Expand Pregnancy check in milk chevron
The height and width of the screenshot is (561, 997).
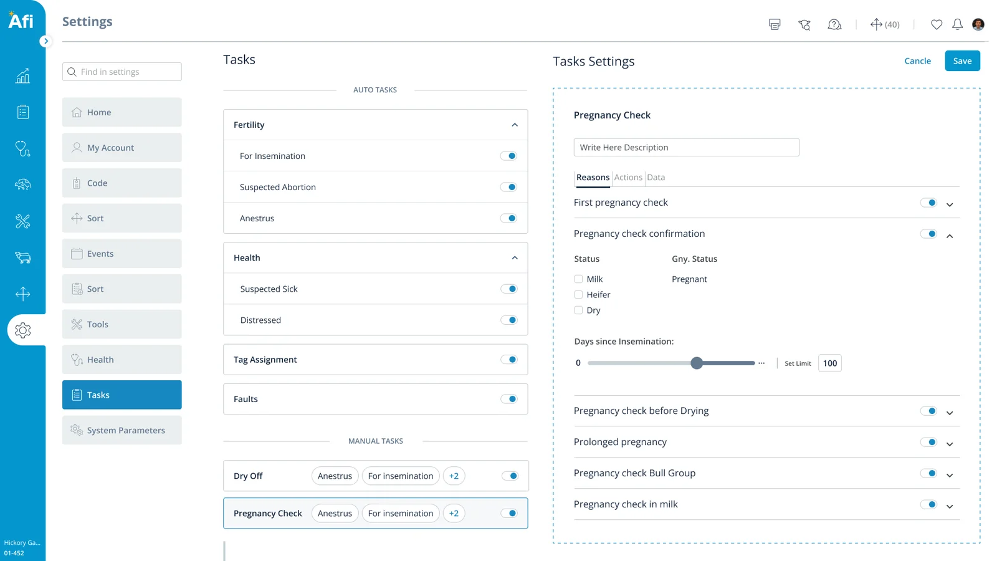coord(950,506)
